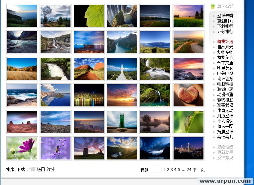Go to page 3 in pagination
The height and width of the screenshot is (185, 254).
(x=172, y=170)
